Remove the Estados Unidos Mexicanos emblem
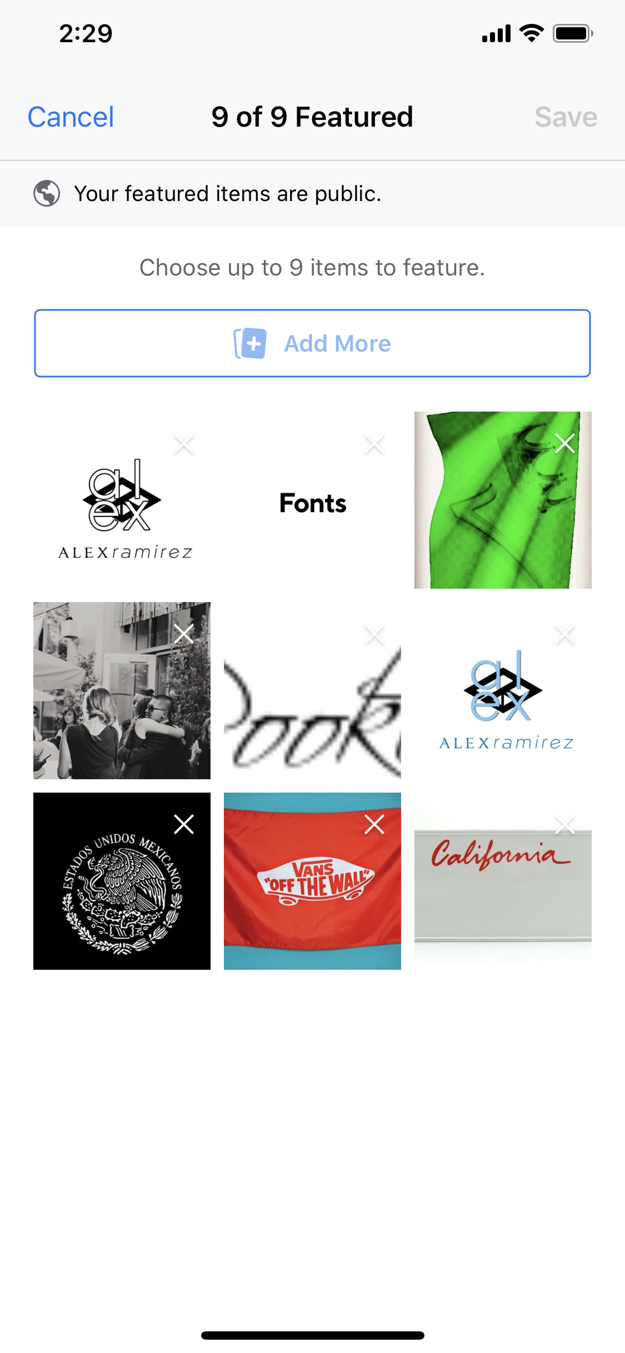This screenshot has height=1353, width=625. tap(184, 824)
